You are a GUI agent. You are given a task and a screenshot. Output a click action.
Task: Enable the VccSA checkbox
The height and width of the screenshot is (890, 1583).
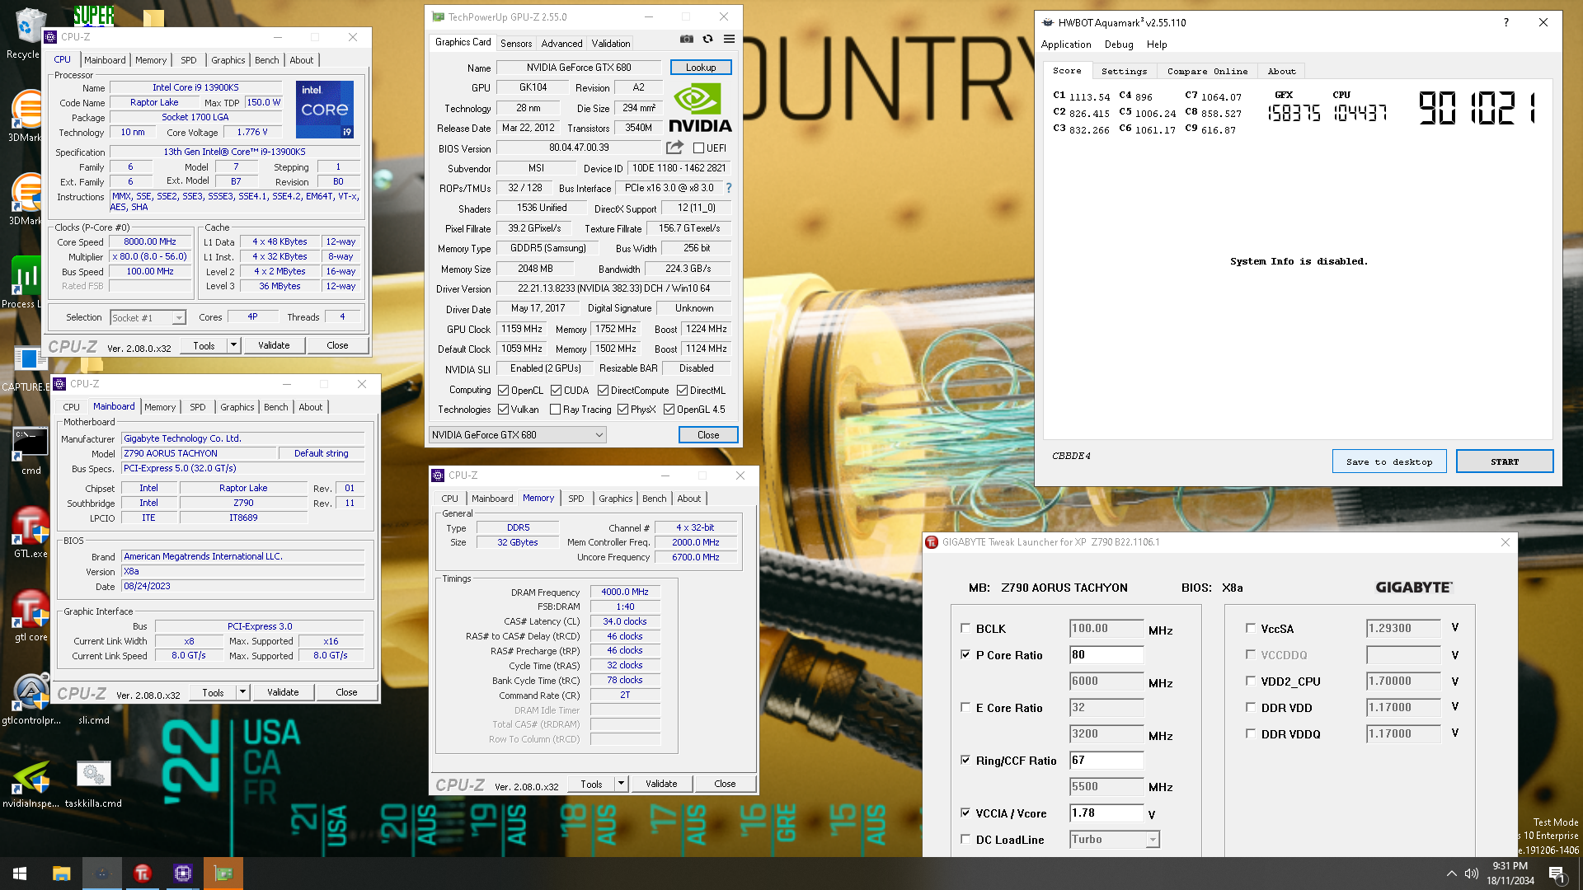pyautogui.click(x=1251, y=628)
